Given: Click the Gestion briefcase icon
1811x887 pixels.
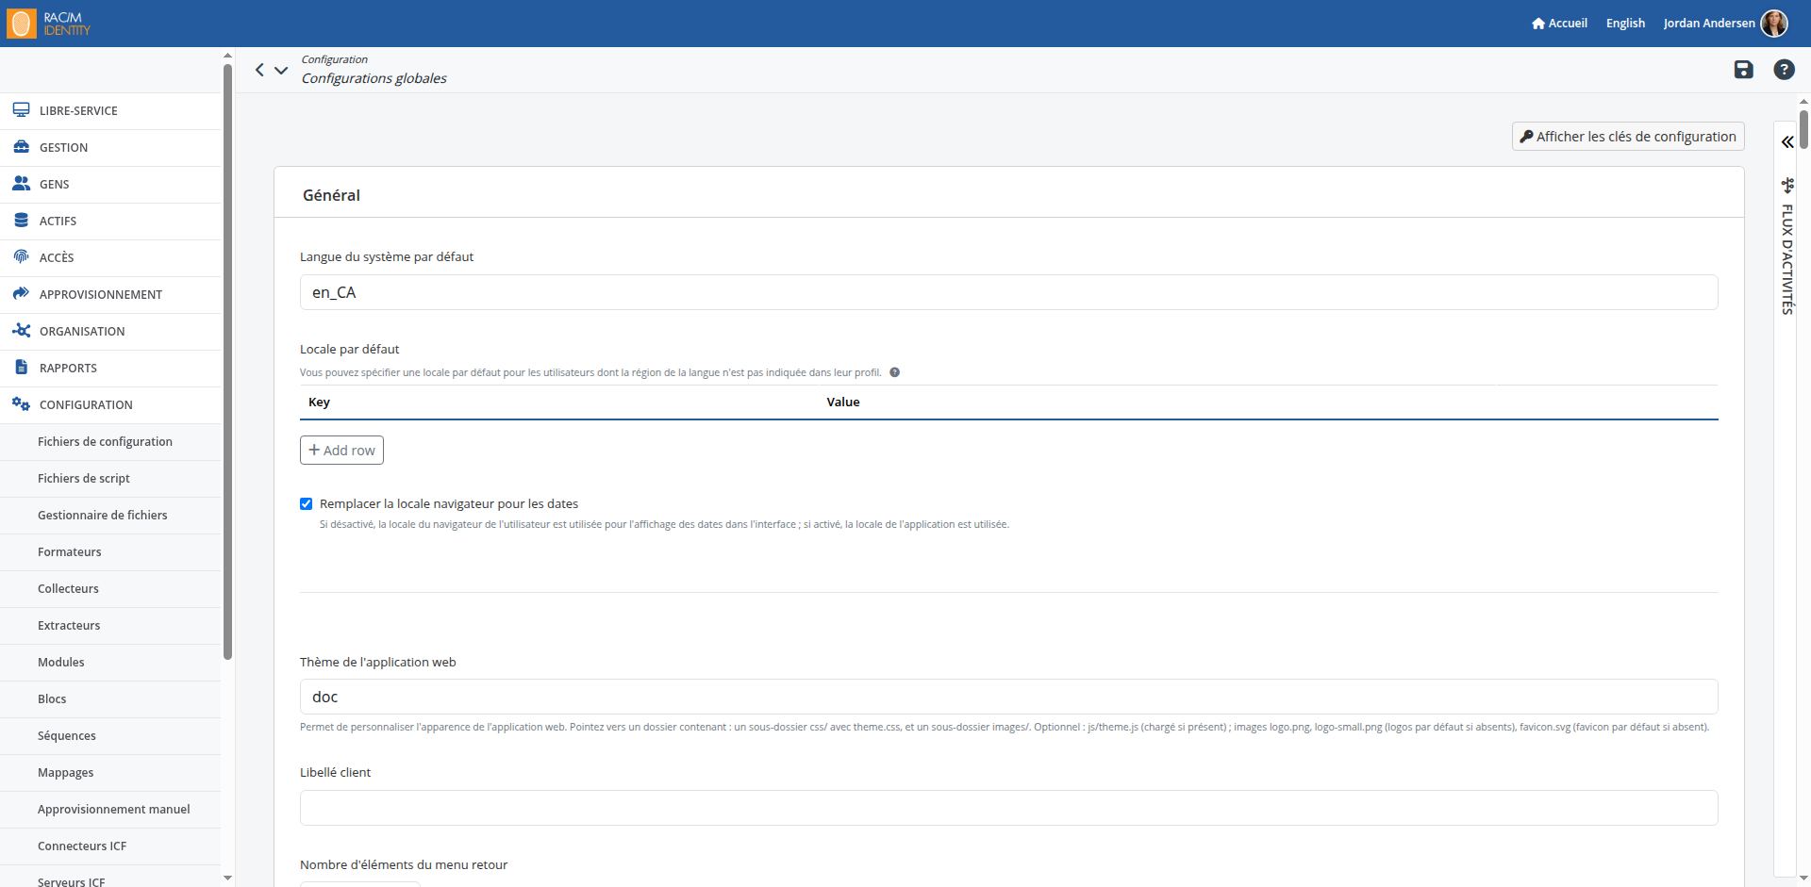Looking at the screenshot, I should (x=21, y=147).
